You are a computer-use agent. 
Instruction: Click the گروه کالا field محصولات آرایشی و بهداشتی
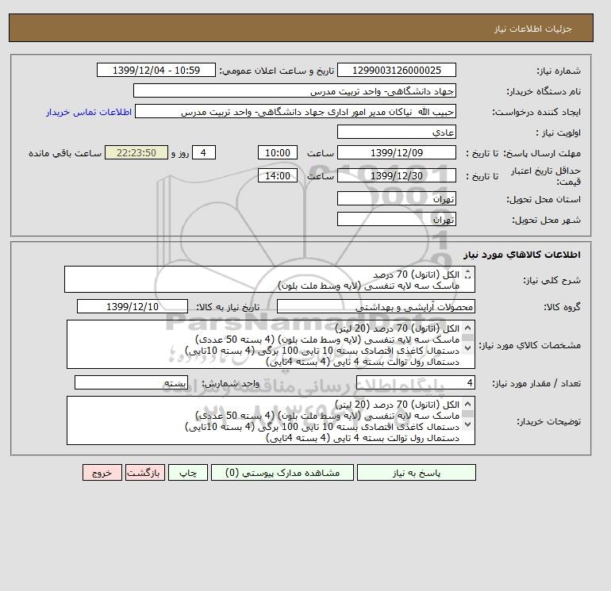[375, 306]
